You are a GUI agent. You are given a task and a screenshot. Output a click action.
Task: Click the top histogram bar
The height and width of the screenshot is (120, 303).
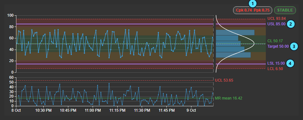(235, 32)
